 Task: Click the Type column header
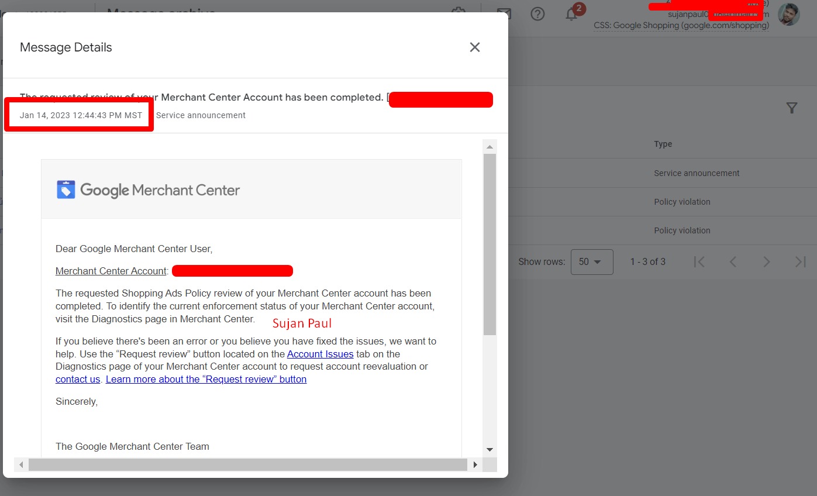click(x=663, y=144)
